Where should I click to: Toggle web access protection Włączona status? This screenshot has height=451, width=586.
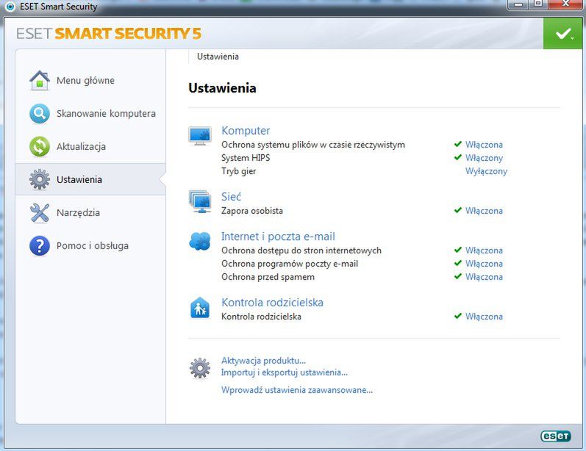coord(484,250)
